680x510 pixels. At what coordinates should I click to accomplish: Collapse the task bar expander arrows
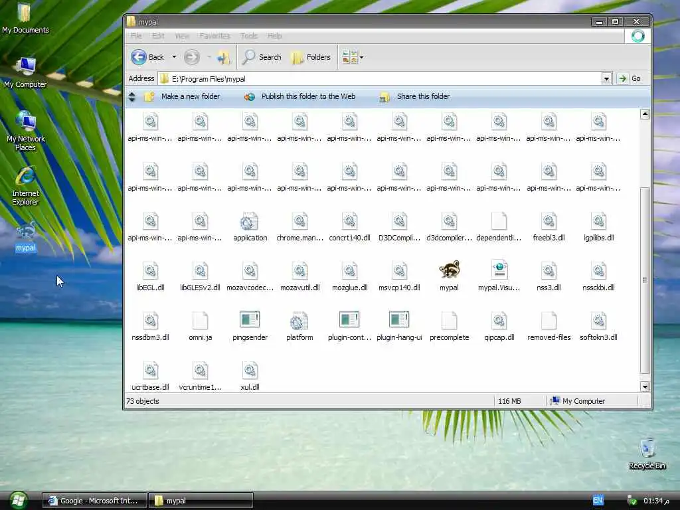pyautogui.click(x=132, y=97)
